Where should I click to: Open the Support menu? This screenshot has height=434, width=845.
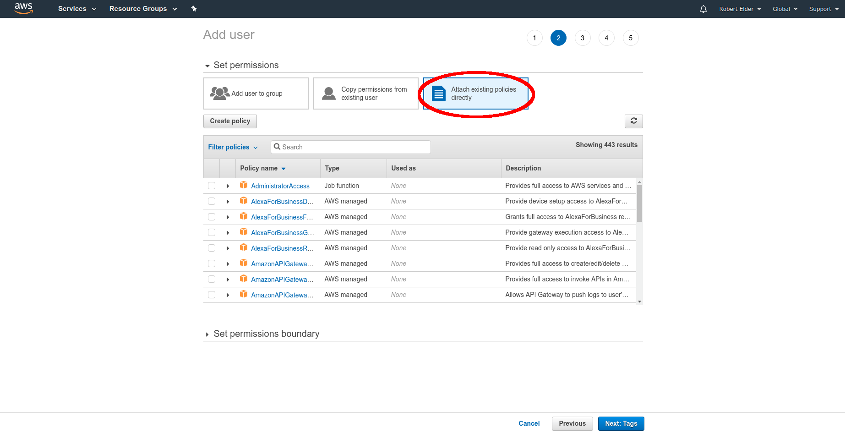823,9
